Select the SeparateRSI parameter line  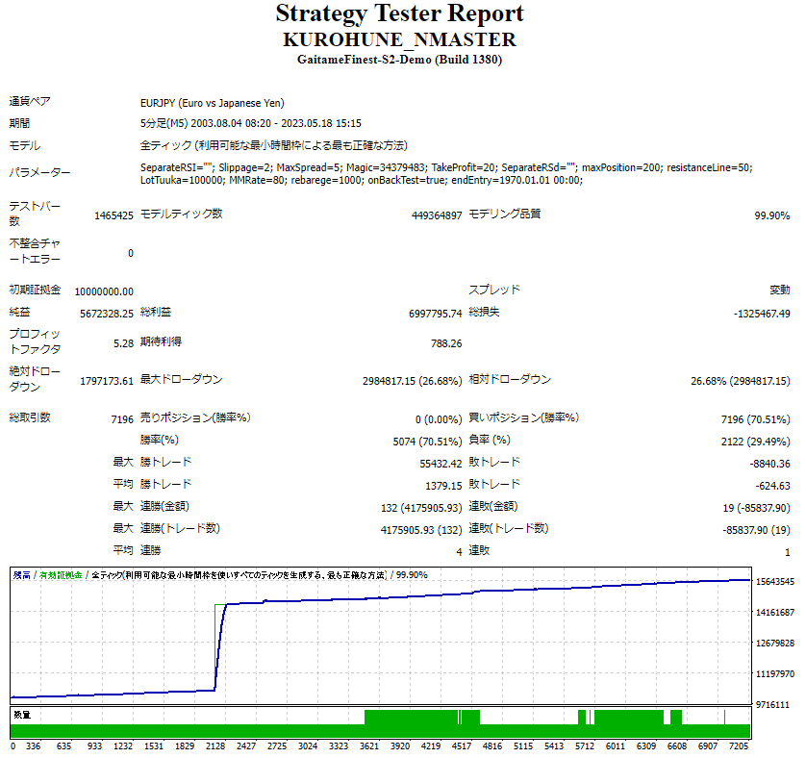[446, 167]
